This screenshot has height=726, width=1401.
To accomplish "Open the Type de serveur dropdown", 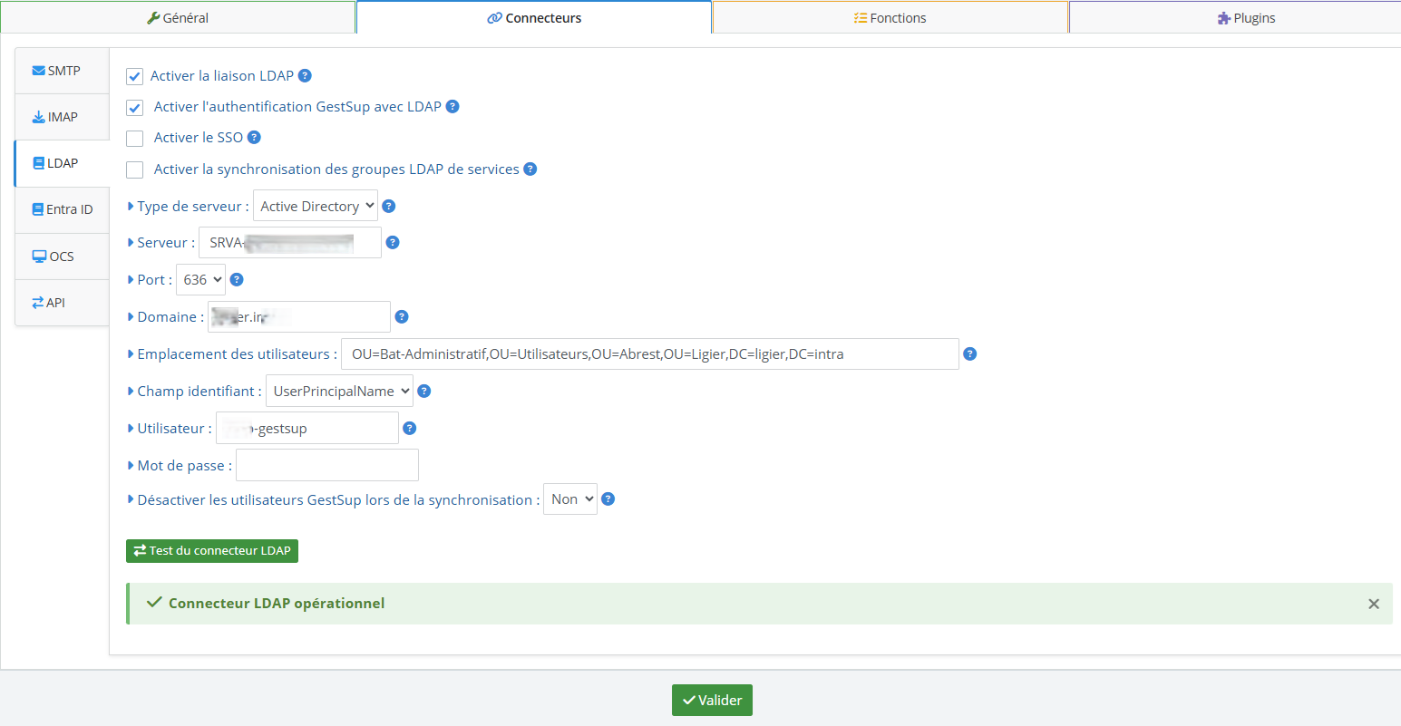I will tap(316, 207).
